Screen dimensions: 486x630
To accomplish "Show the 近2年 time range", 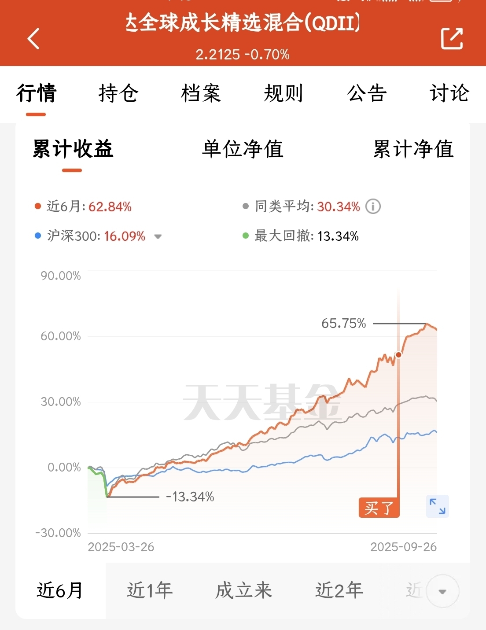I will (339, 590).
